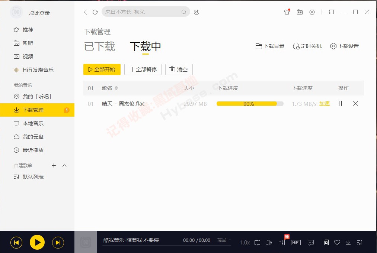Click the playback progress line under song title
The image size is (377, 253).
pyautogui.click(x=166, y=246)
